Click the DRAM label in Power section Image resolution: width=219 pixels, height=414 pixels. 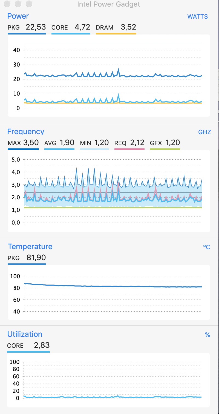pos(105,28)
